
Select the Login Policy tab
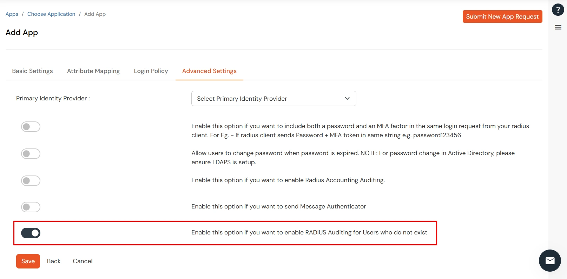click(151, 71)
